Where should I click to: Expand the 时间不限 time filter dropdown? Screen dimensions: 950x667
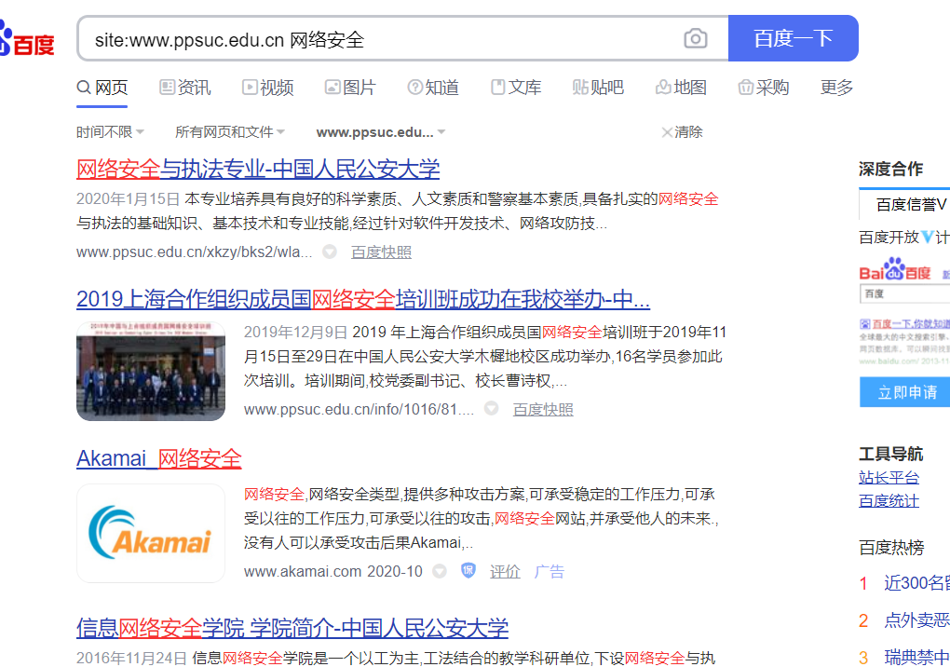(x=110, y=132)
